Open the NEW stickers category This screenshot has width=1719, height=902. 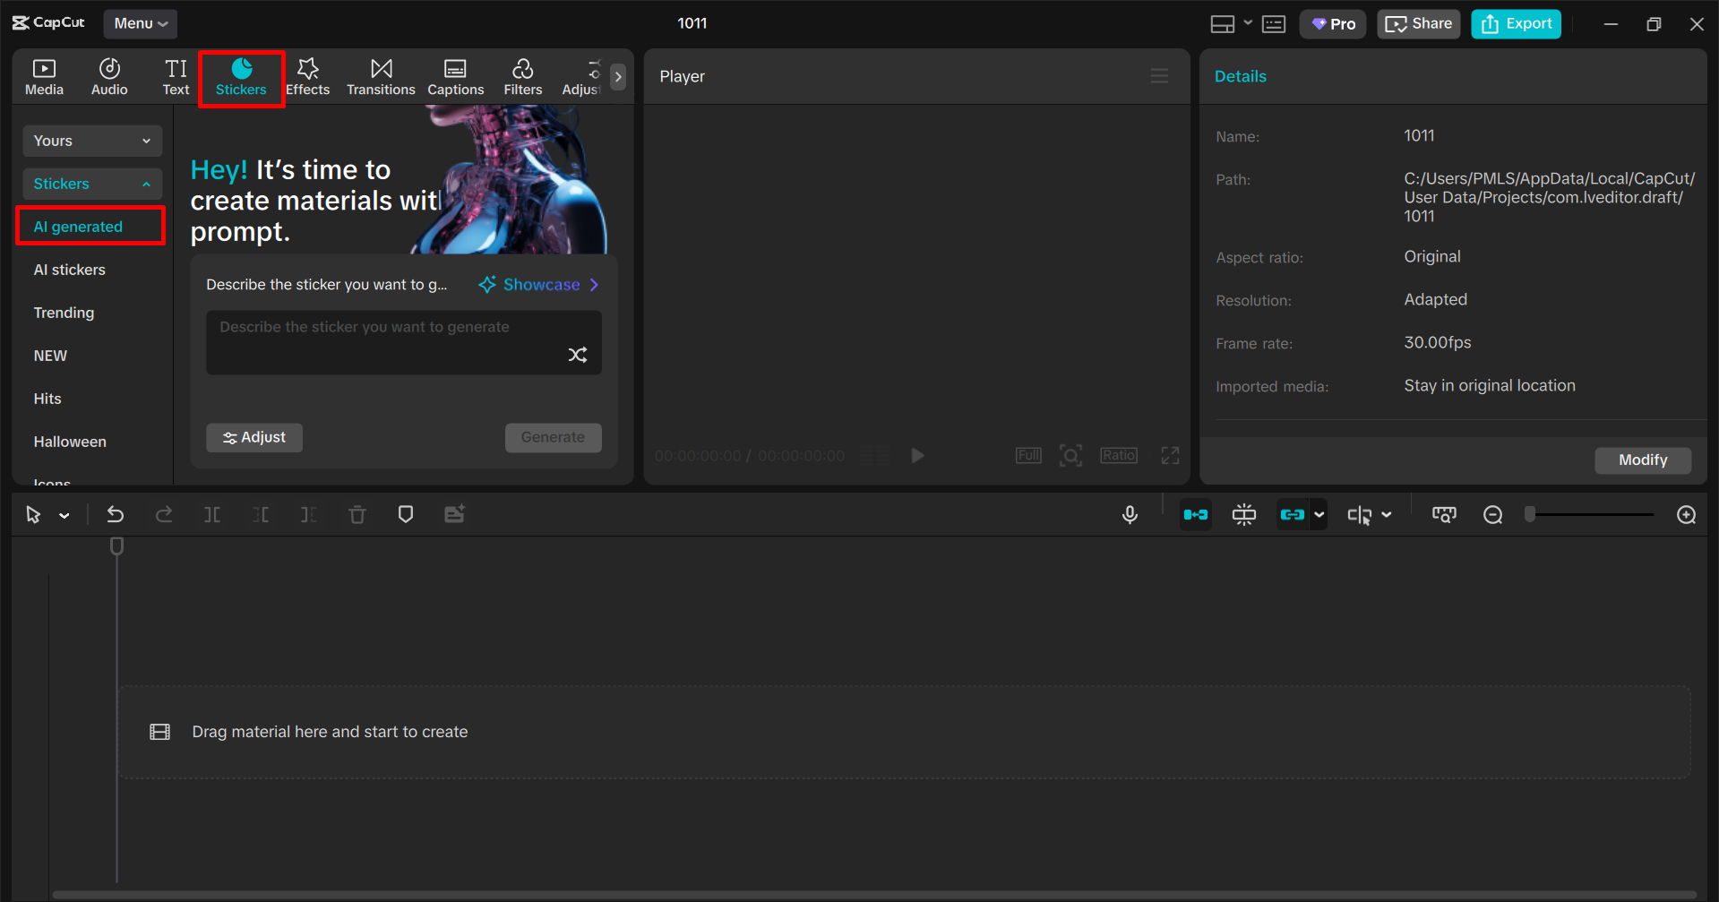pos(50,356)
